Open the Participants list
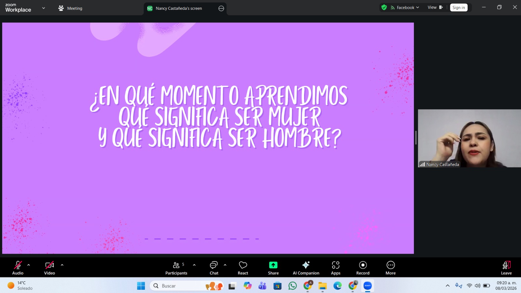 (x=176, y=268)
